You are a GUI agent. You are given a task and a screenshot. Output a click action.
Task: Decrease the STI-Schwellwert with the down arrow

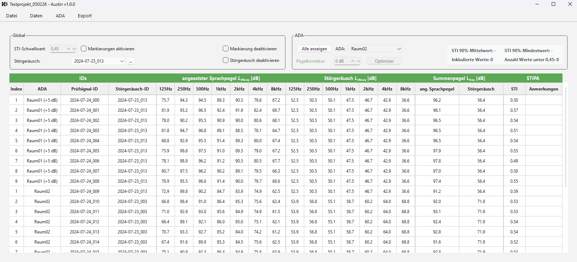(74, 49)
